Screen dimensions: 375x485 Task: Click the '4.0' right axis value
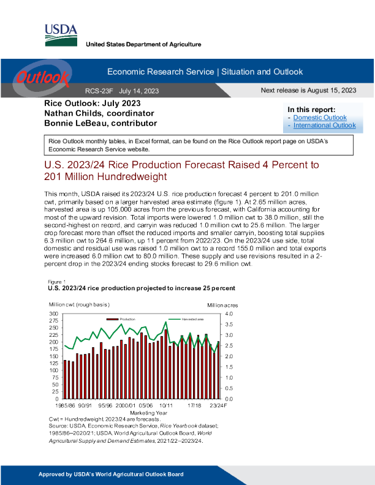click(229, 314)
